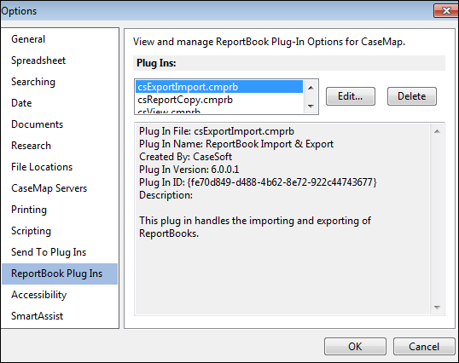Click the plug-in list scroll down arrow
Image resolution: width=459 pixels, height=363 pixels.
point(311,107)
